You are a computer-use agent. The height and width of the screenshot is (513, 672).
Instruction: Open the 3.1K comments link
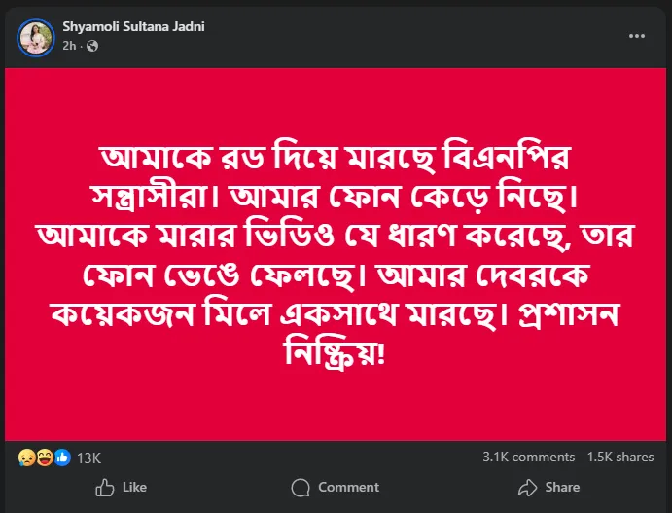tap(528, 457)
